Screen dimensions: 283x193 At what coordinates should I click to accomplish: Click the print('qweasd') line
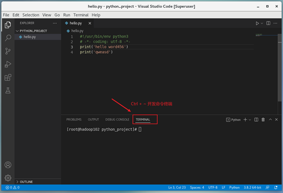[96, 52]
